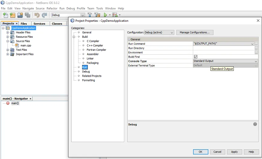Image resolution: width=262 pixels, height=159 pixels.
Task: Expand the Resource Files tree node
Action: (8, 37)
